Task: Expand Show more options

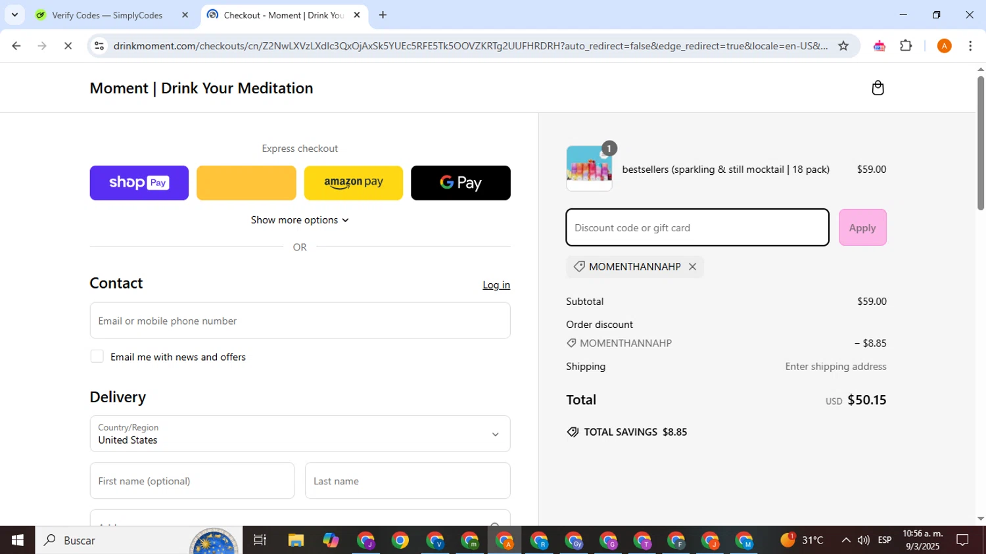Action: pos(300,220)
